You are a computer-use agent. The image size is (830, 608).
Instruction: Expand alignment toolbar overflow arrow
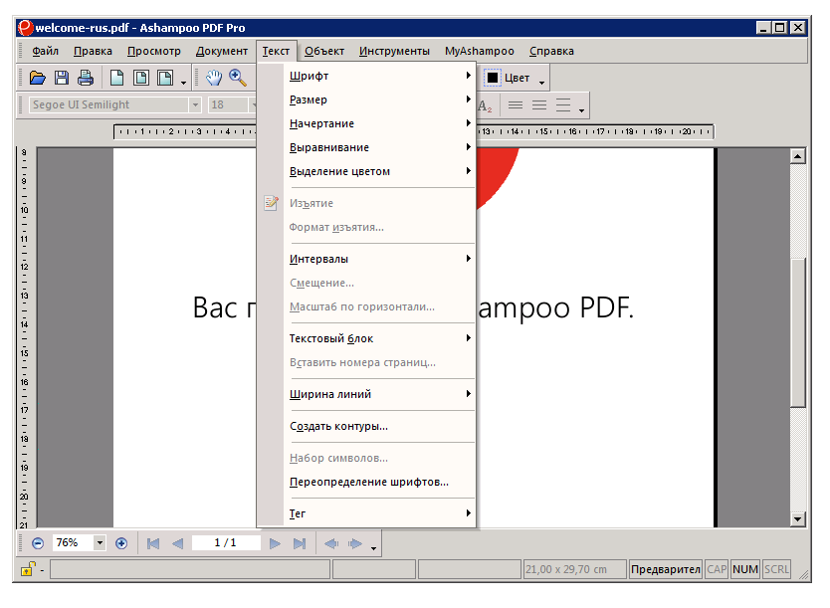click(581, 110)
